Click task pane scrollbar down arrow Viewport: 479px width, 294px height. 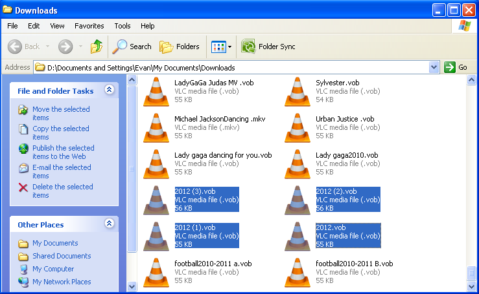tap(132, 286)
